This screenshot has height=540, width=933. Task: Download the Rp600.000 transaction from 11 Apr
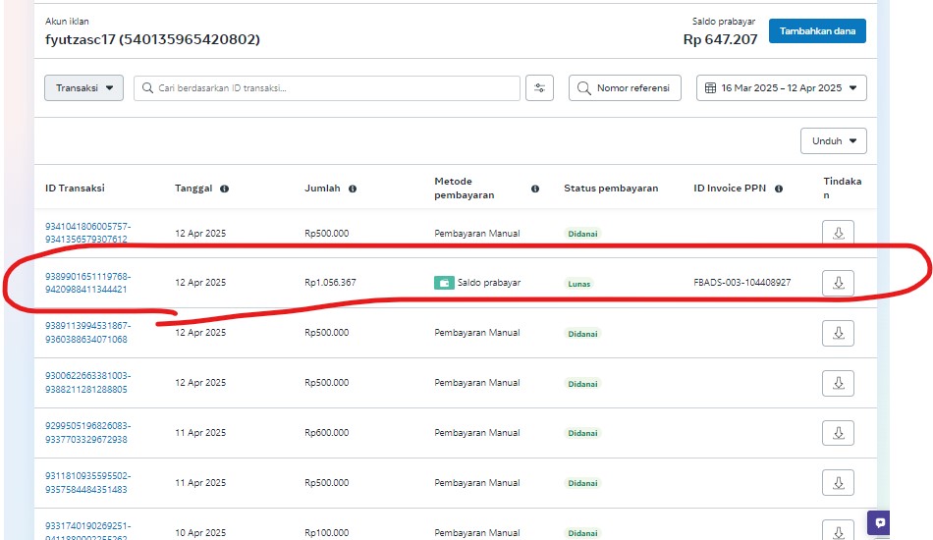tap(838, 433)
